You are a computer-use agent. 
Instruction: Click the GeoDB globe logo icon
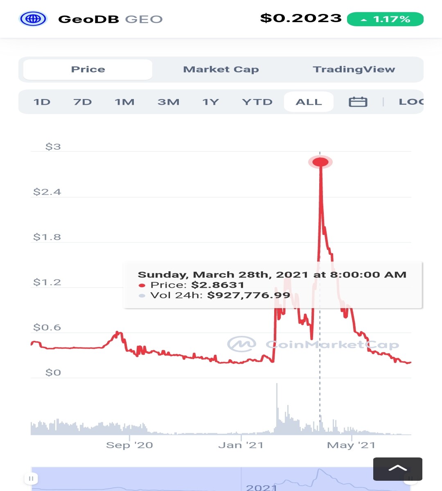point(33,19)
